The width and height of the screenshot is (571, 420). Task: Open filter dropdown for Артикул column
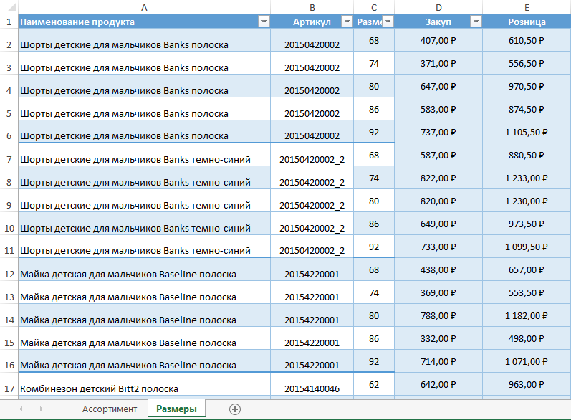347,22
